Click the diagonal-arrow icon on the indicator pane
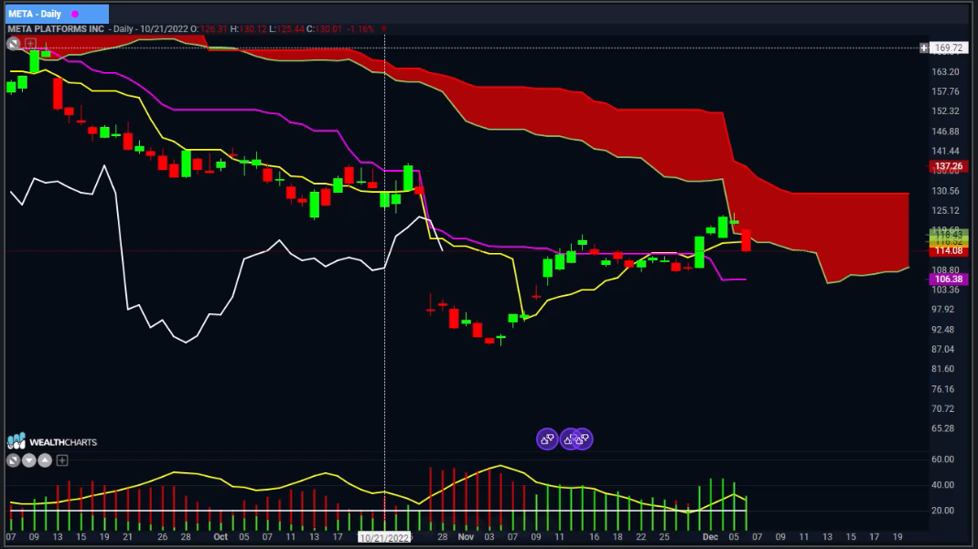Screen dimensions: 978x549 click(13, 460)
